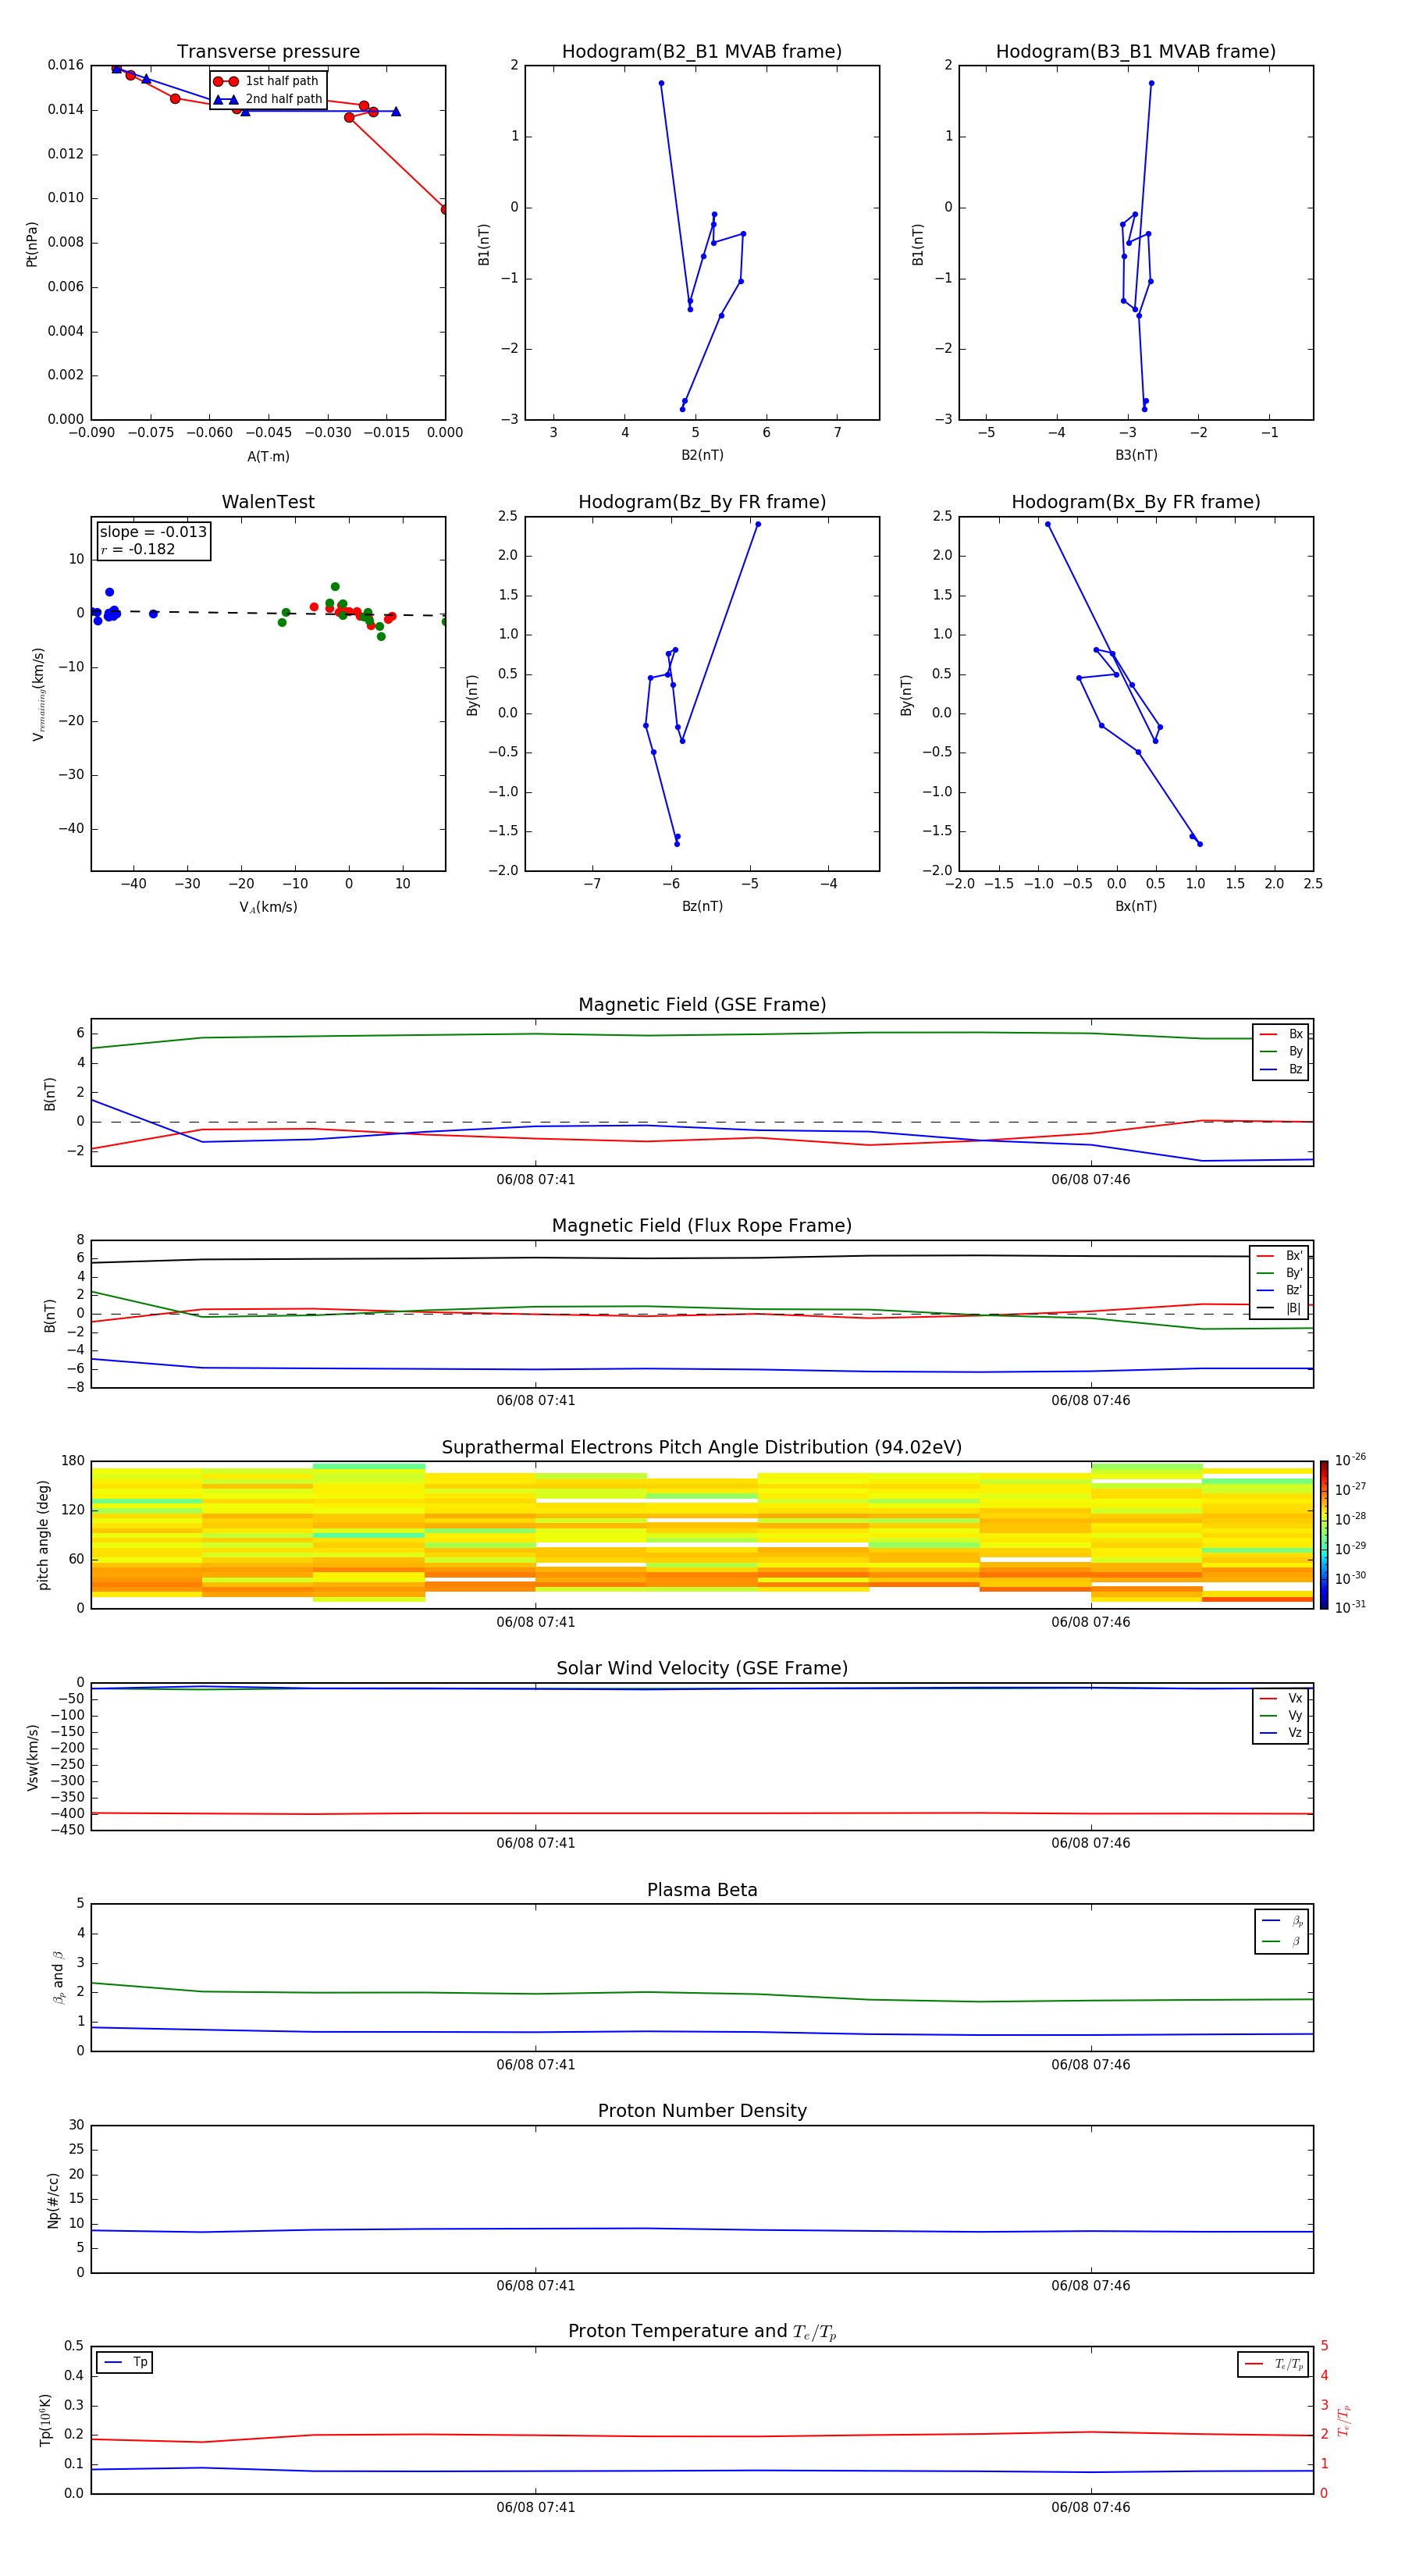Screen dimensions: 1405x2576
Task: Click the red Te/Tp right axis label
Action: [1343, 2421]
